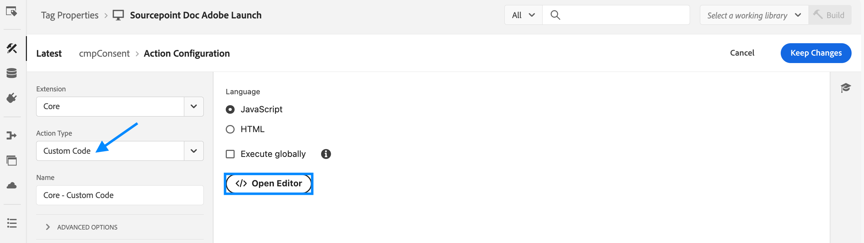Open the Publishing Flow icon in sidebar

12,136
